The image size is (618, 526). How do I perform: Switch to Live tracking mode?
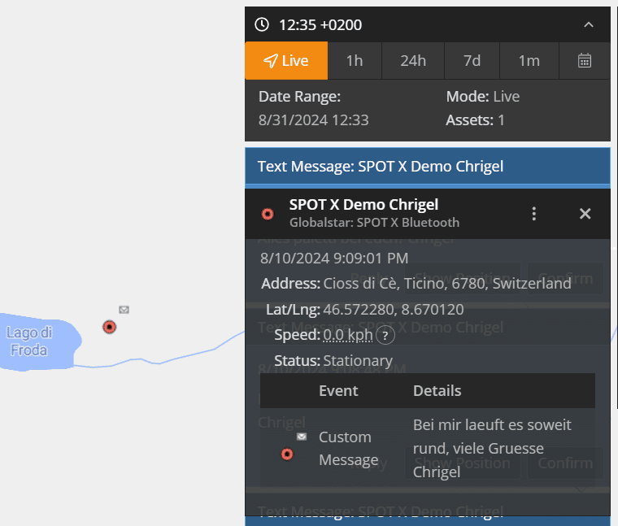coord(286,61)
